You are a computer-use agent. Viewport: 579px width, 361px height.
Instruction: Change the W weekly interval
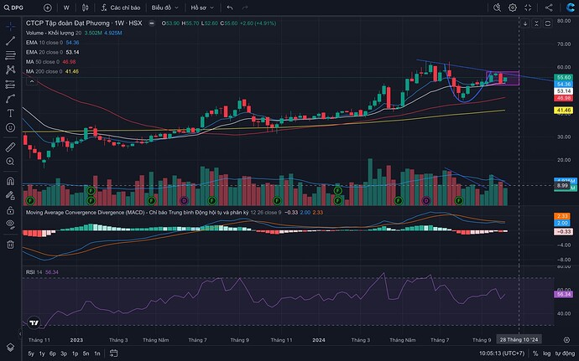[66, 8]
